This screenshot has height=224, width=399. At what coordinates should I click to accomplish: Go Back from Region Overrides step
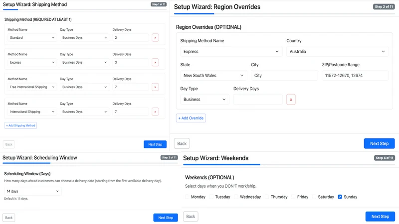182,143
